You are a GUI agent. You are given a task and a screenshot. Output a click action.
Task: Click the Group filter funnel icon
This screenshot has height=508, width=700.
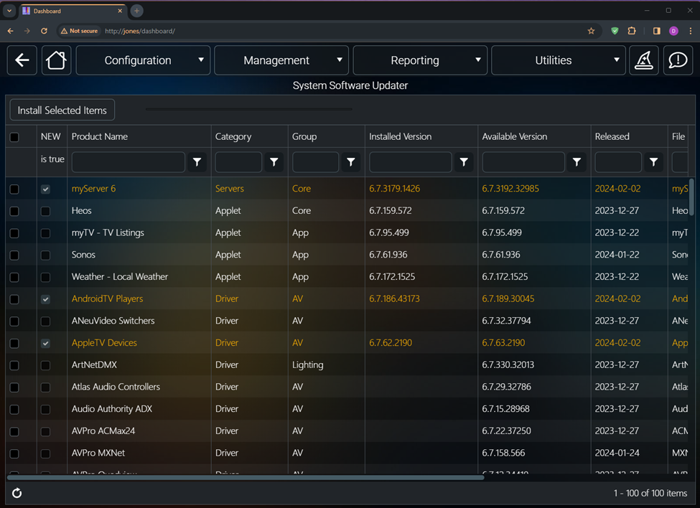351,162
